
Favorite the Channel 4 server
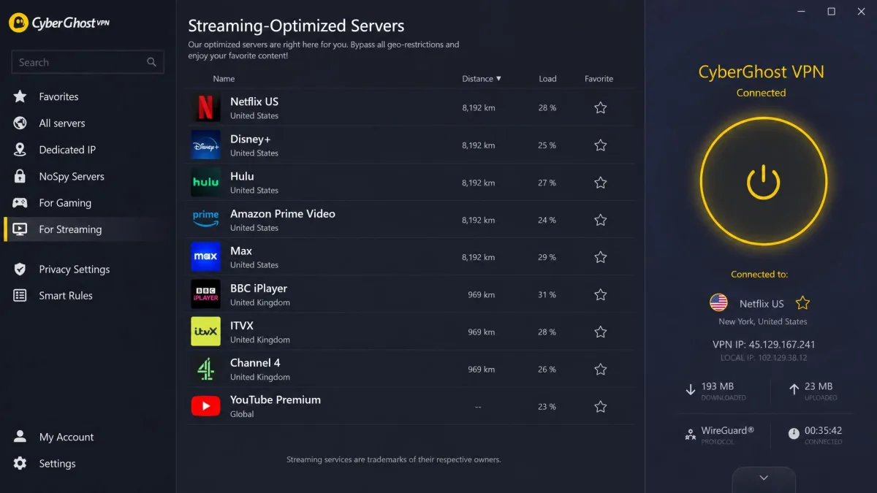tap(600, 369)
